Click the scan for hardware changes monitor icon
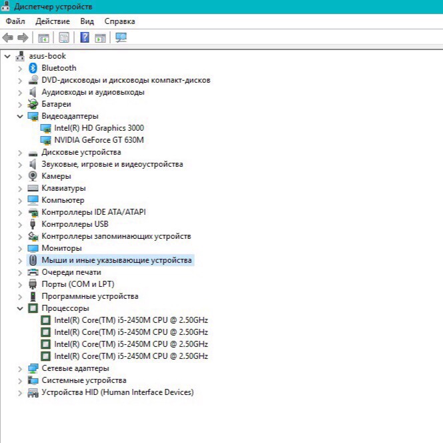The image size is (443, 443). coord(121,37)
